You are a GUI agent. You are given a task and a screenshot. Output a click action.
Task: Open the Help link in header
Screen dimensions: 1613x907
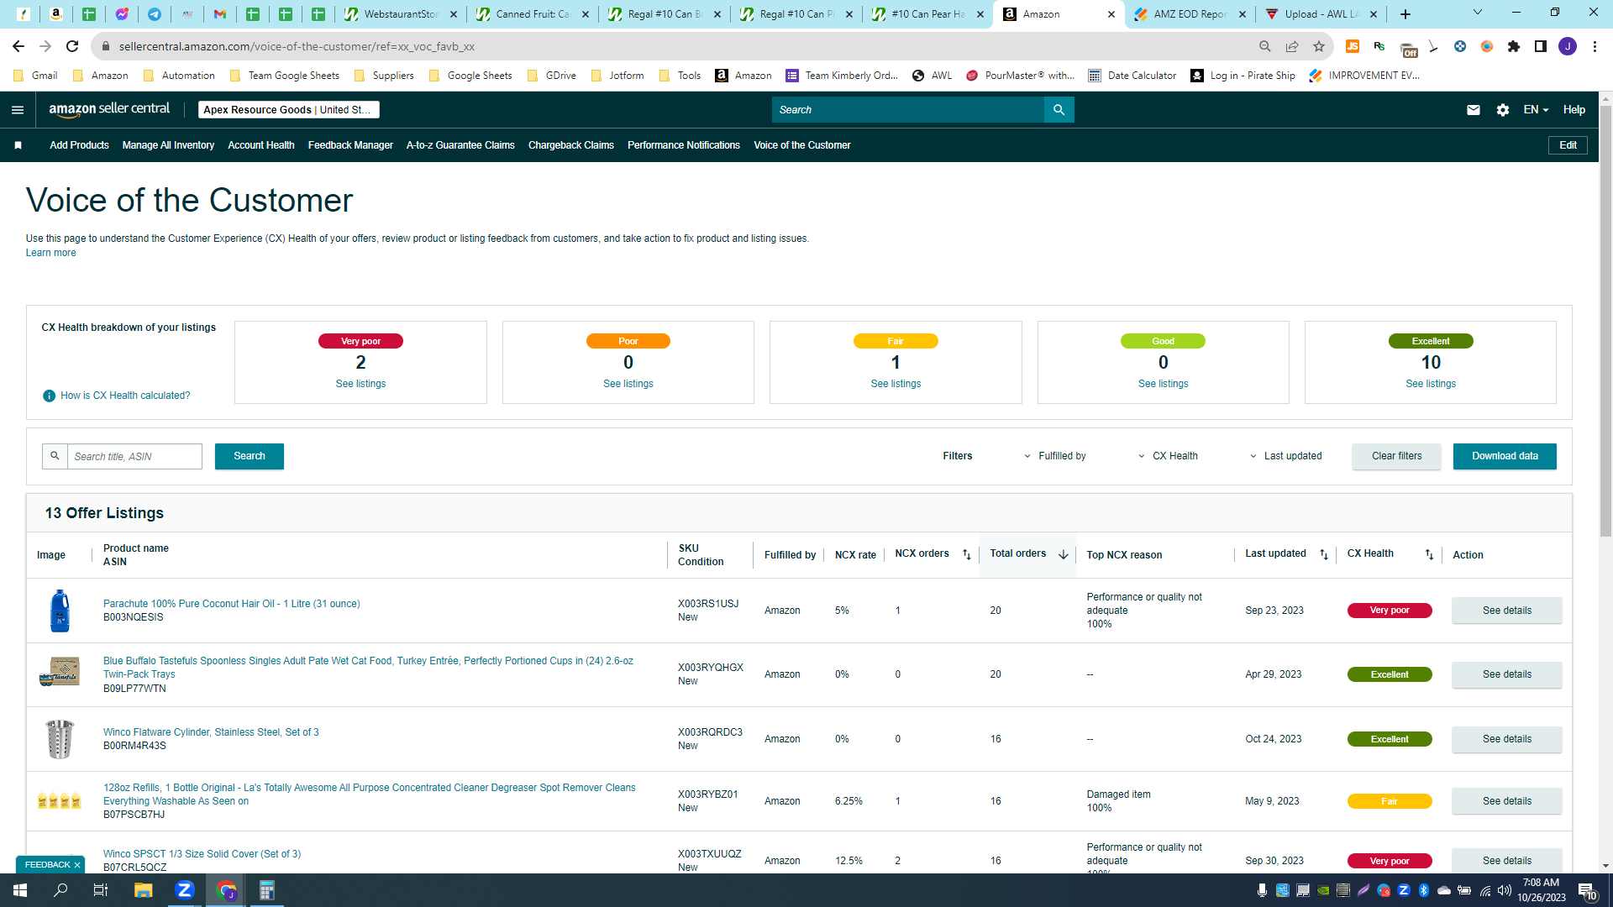click(x=1574, y=110)
